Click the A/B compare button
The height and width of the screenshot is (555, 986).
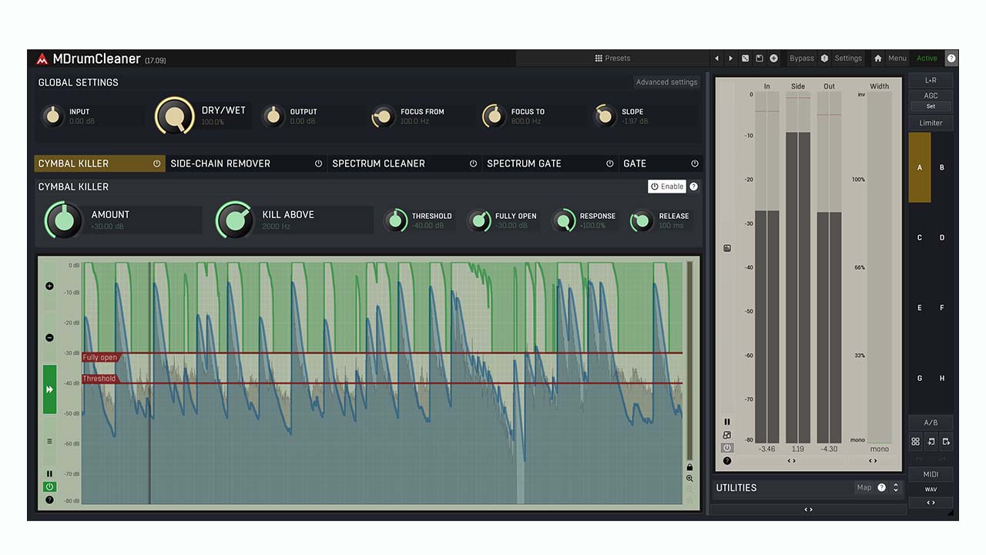tap(931, 422)
